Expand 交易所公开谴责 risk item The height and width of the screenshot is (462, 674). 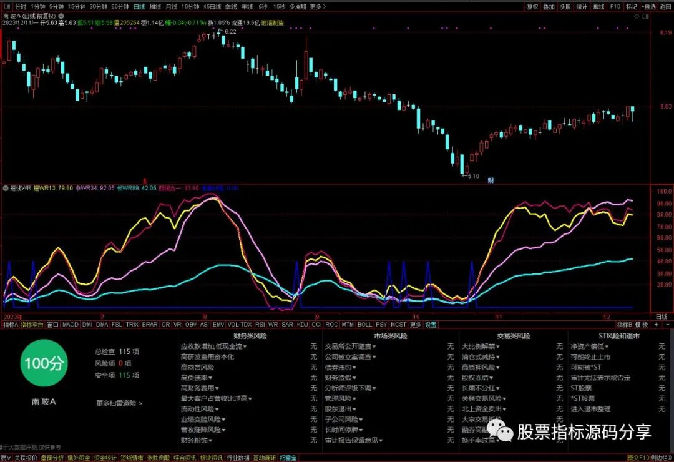[350, 346]
